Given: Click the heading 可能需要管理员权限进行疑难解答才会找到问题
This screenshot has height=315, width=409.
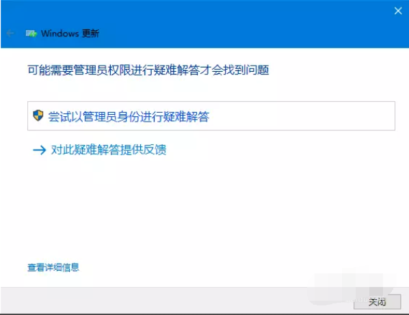Looking at the screenshot, I should (x=148, y=70).
